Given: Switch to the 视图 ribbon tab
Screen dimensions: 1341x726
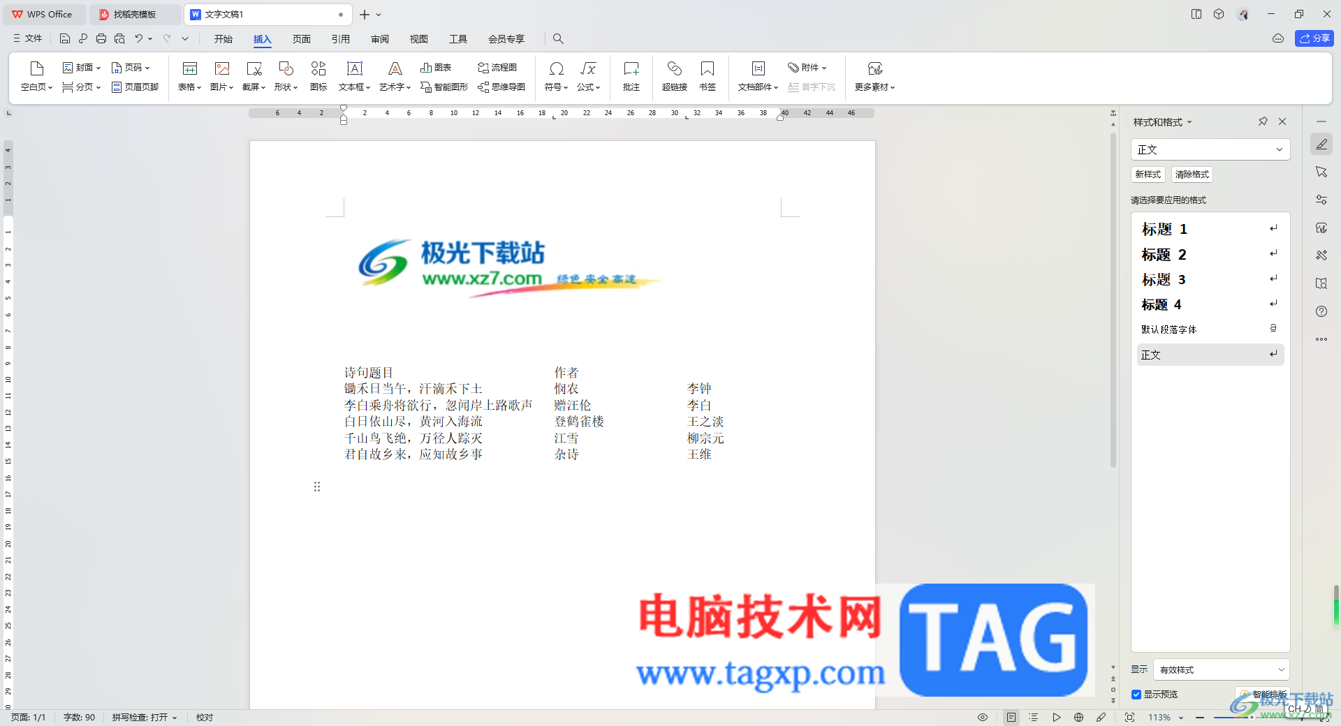Looking at the screenshot, I should point(419,39).
